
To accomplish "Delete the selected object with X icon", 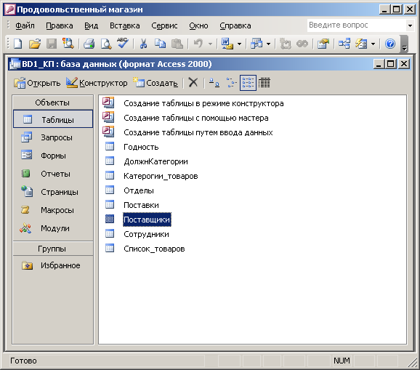I will click(x=193, y=83).
